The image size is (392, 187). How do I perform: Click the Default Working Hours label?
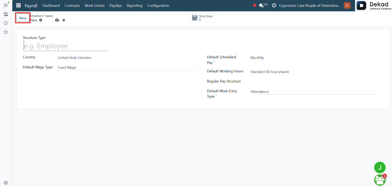(225, 71)
